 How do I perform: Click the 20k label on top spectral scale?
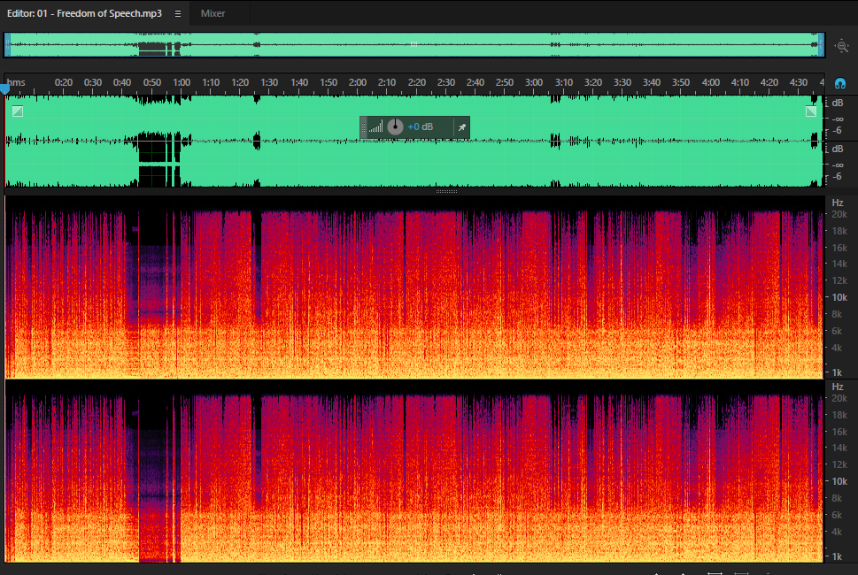click(839, 214)
